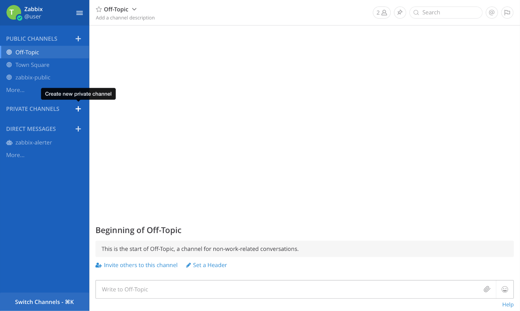The image size is (520, 311).
Task: Create a new public channel
Action: [78, 39]
